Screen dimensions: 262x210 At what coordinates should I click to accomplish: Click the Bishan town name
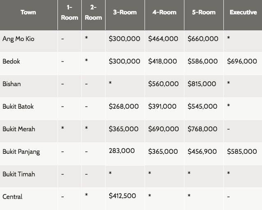pyautogui.click(x=11, y=84)
